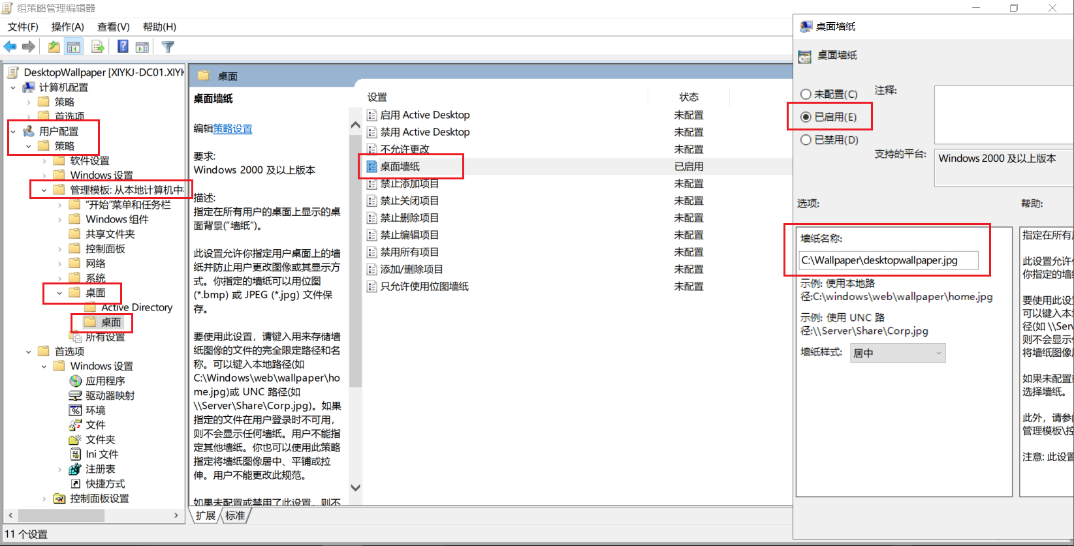Click the Up one level folder icon
1074x546 pixels.
[x=54, y=47]
